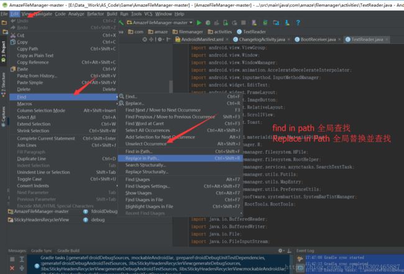Choose Highlight Usages in File
This screenshot has width=404, height=274.
[x=180, y=206]
